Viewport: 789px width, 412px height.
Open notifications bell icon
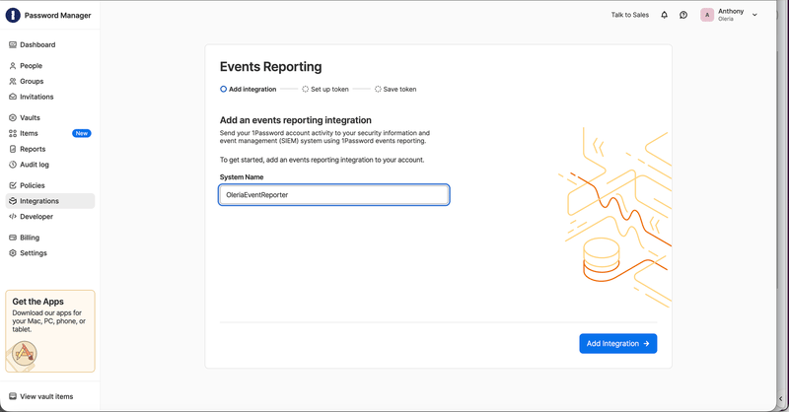pos(664,15)
